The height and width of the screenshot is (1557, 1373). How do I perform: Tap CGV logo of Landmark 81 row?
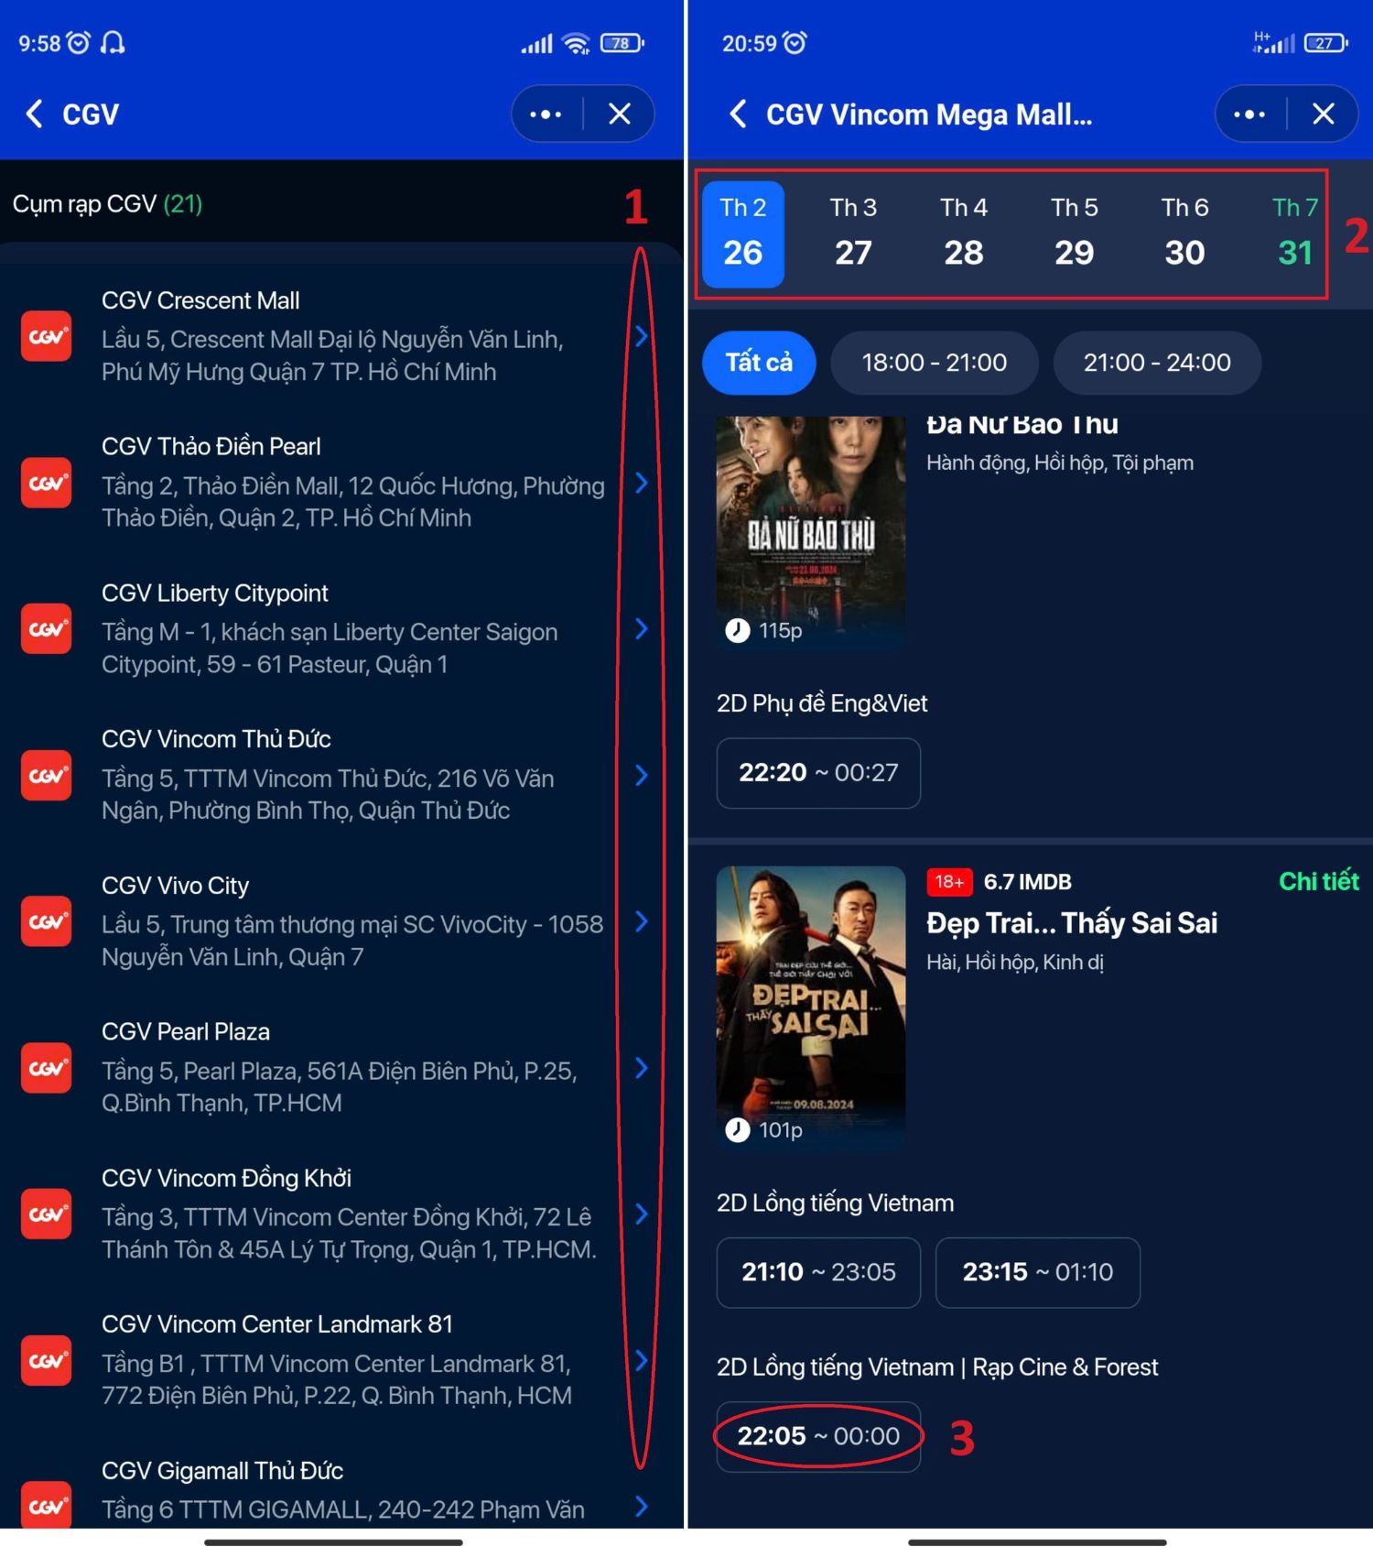click(47, 1361)
